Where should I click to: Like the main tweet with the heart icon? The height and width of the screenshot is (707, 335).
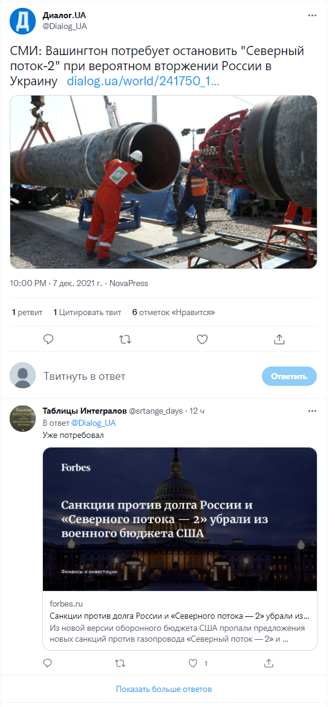(202, 339)
